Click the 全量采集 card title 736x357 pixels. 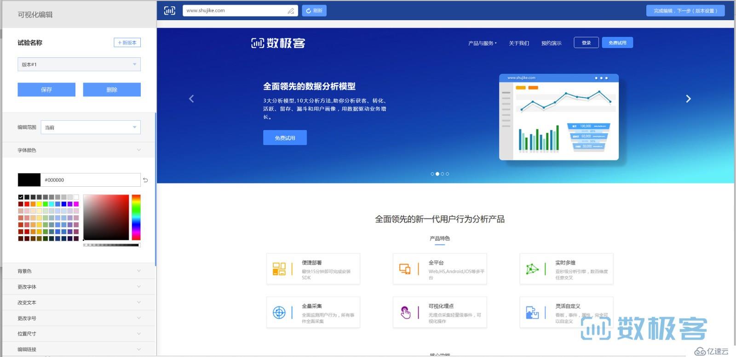[x=312, y=306]
